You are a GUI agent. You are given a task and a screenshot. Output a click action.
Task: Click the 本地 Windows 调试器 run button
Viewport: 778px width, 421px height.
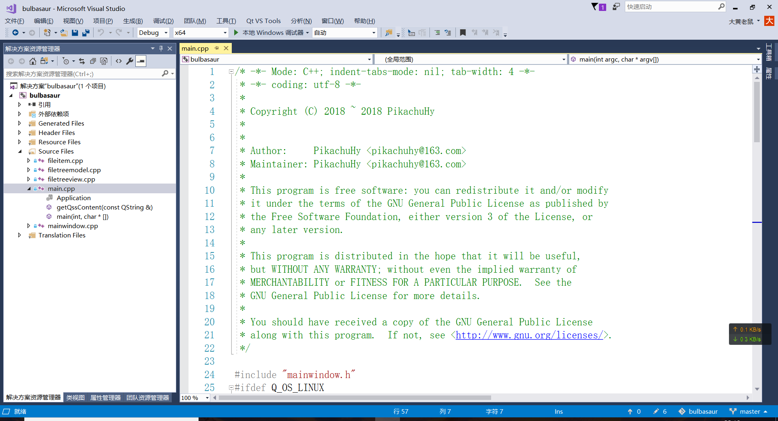click(x=271, y=32)
